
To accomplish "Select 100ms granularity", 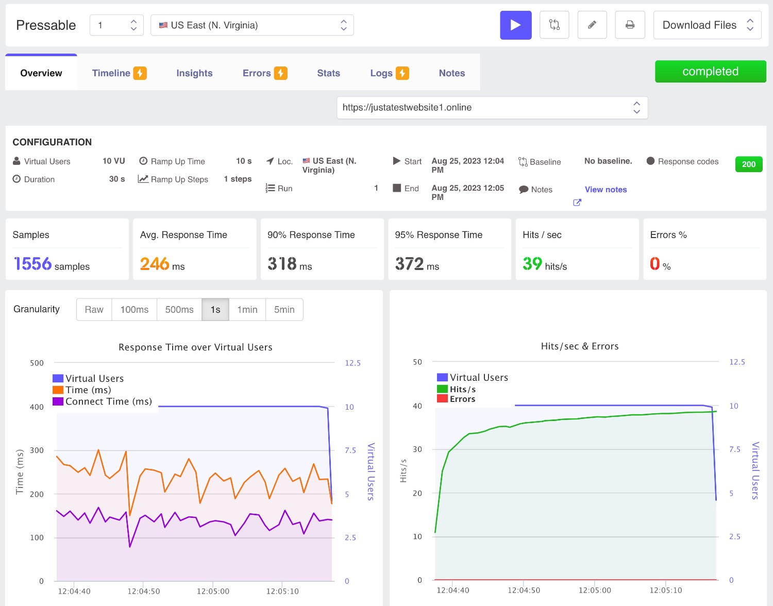I will [134, 309].
